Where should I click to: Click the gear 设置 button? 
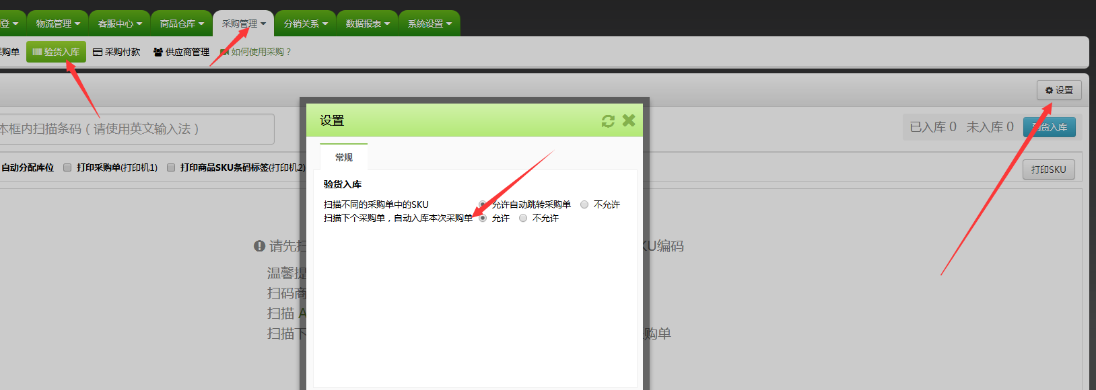click(x=1059, y=90)
